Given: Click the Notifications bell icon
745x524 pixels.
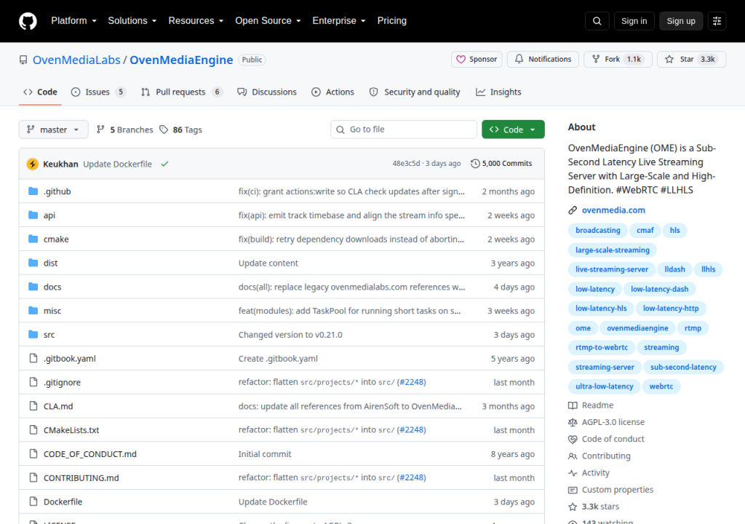Looking at the screenshot, I should [x=519, y=59].
